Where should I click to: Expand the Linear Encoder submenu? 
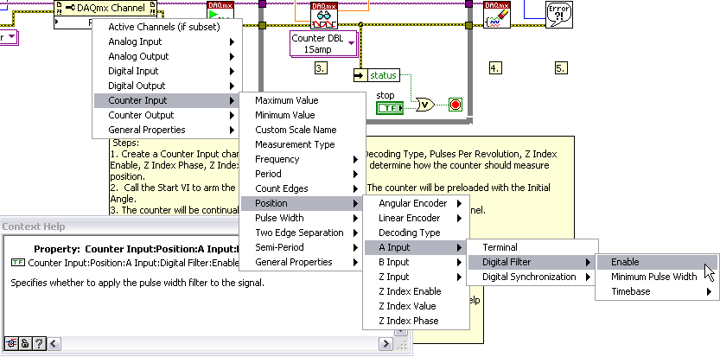pyautogui.click(x=416, y=218)
